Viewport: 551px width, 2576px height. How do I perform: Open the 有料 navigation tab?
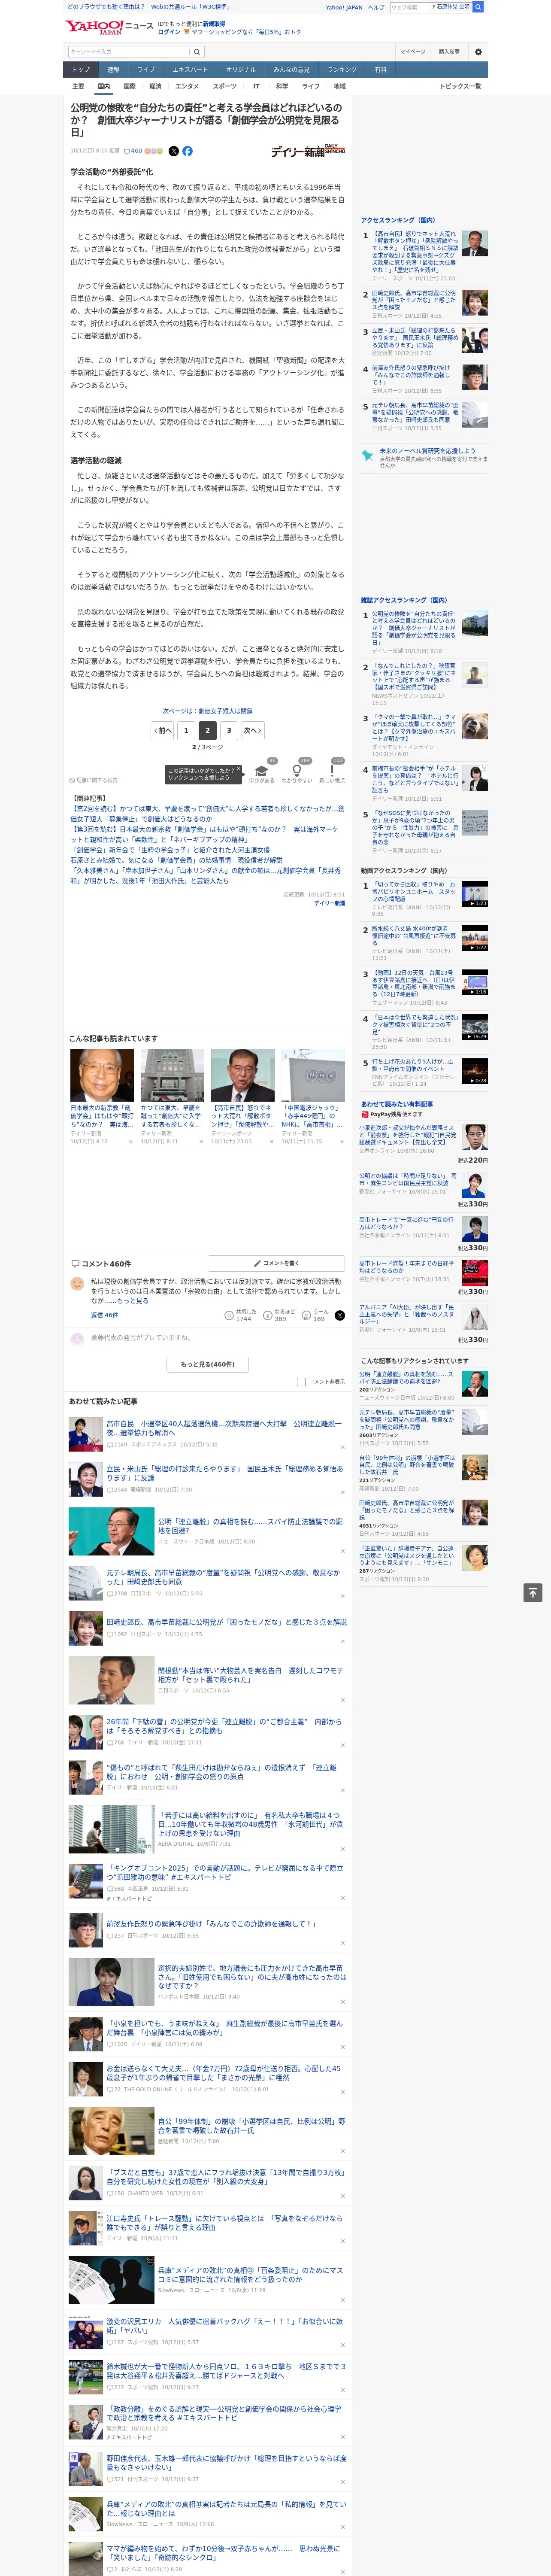pyautogui.click(x=380, y=70)
